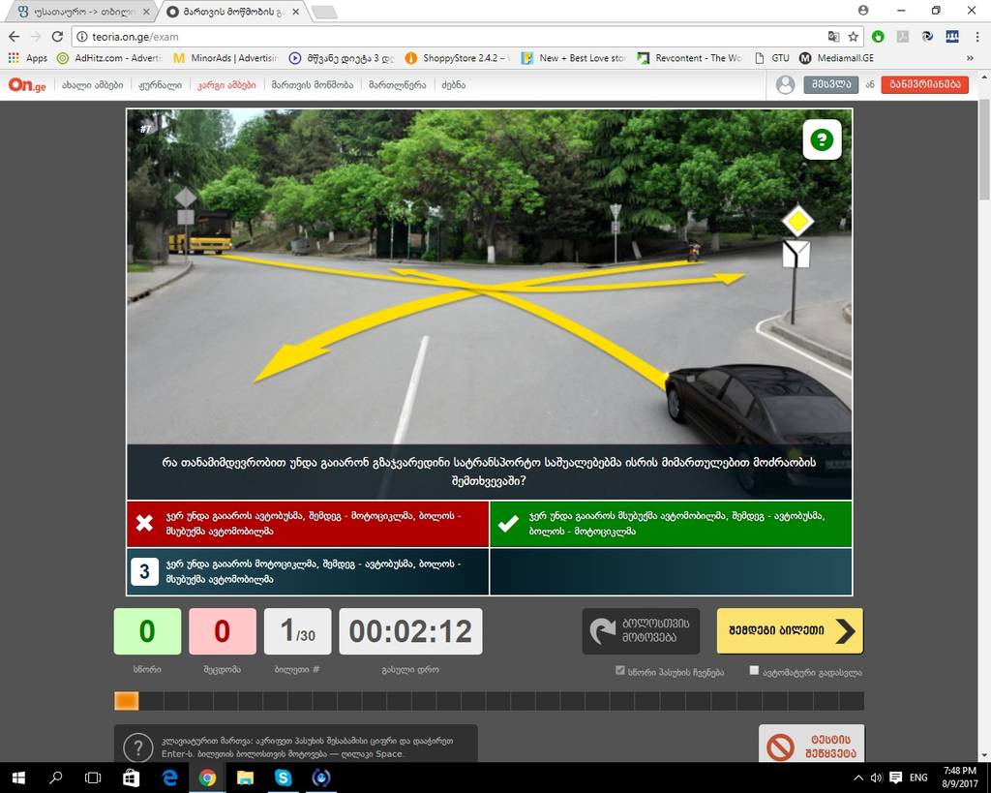Screen dimensions: 991x793
Task: Open a new browser tab
Action: tap(324, 12)
